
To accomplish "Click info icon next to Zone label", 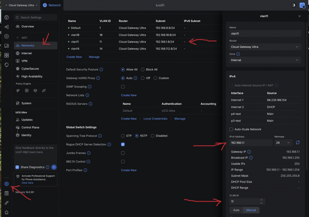I will point(238,54).
